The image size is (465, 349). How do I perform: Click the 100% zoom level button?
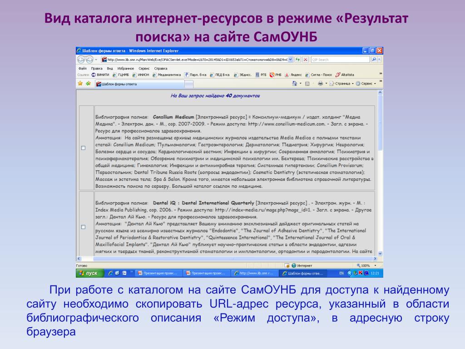pyautogui.click(x=364, y=265)
